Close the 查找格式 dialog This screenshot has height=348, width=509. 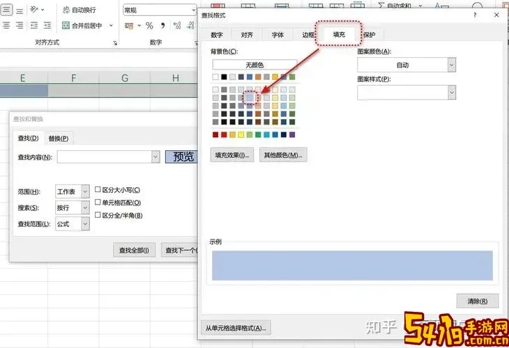tap(496, 15)
